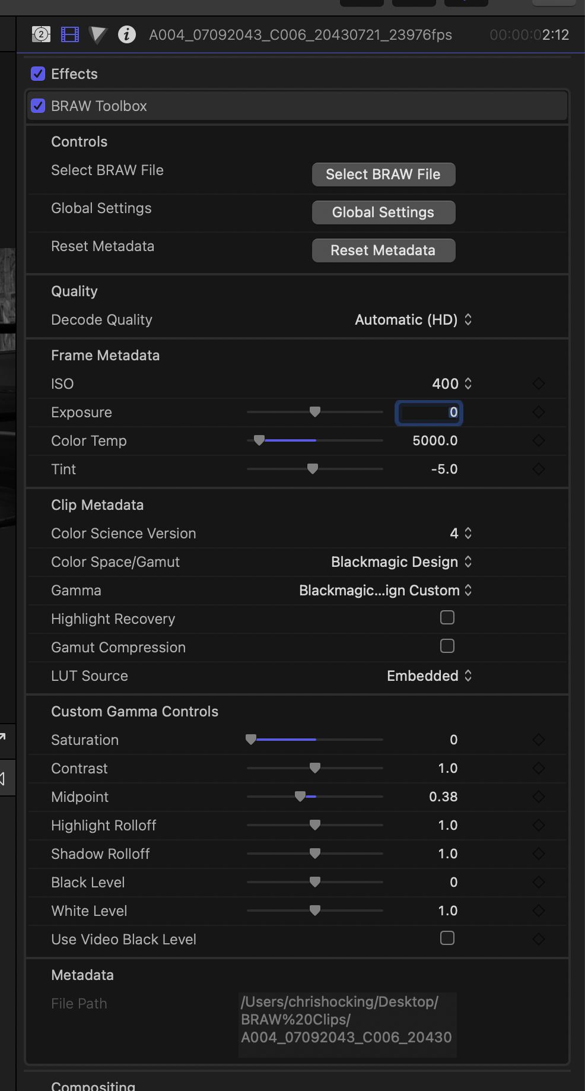Open the Color inspector triangle icon
Viewport: 585px width, 1091px height.
[x=98, y=35]
